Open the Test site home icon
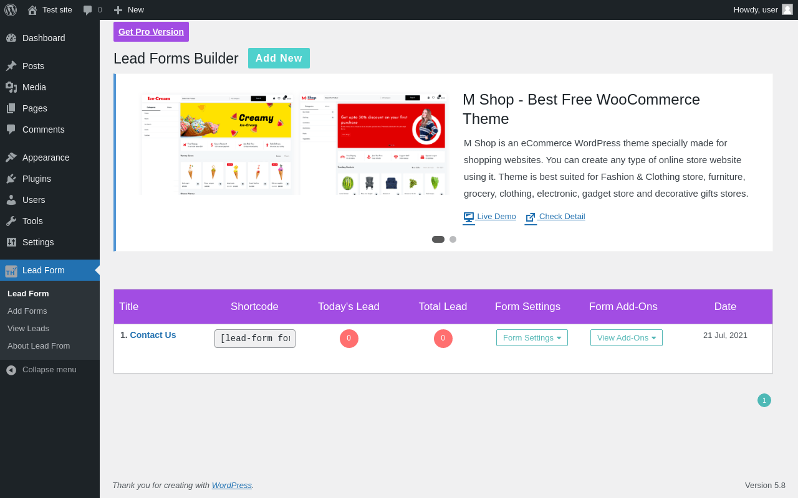This screenshot has height=498, width=798. [x=32, y=10]
